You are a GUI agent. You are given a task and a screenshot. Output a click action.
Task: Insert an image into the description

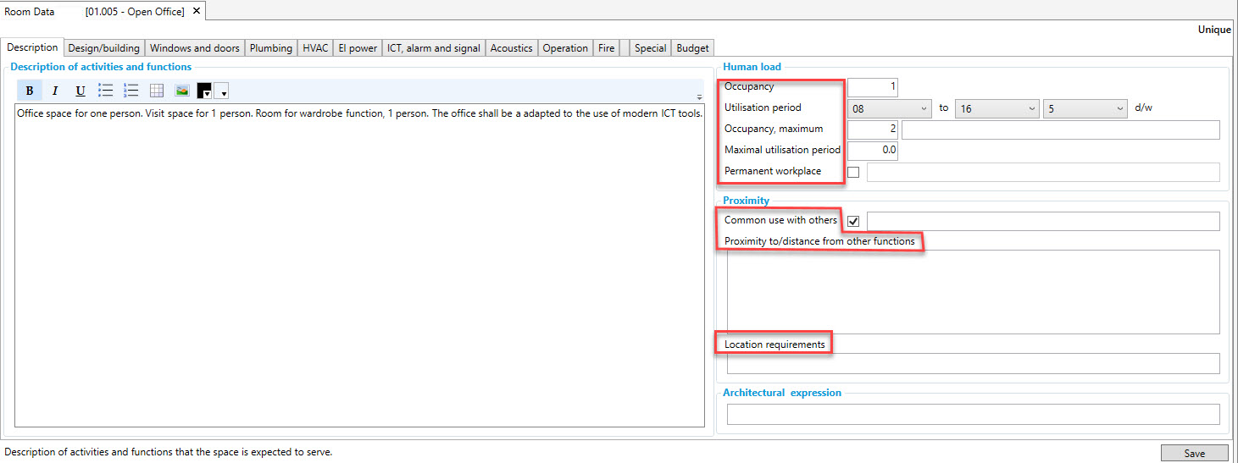coord(182,91)
